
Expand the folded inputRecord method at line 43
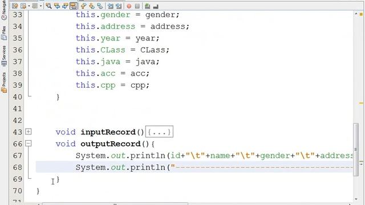point(28,132)
